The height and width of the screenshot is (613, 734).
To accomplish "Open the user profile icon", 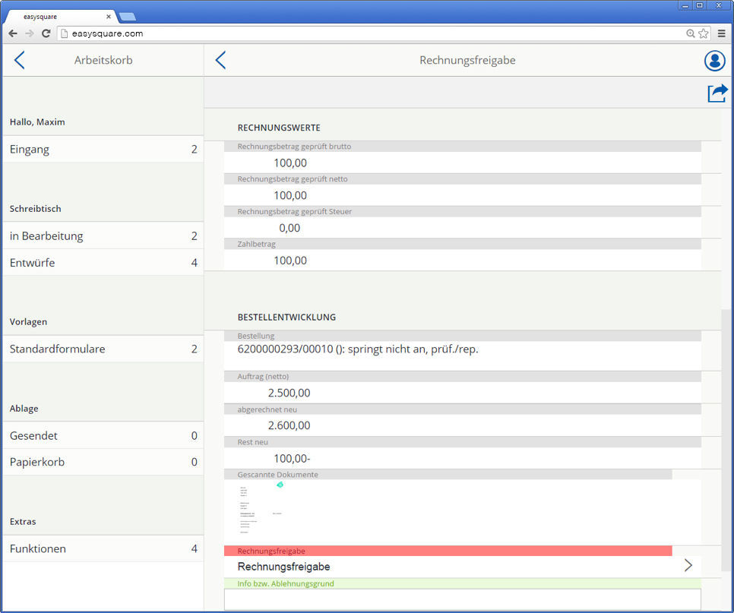I will (x=714, y=61).
